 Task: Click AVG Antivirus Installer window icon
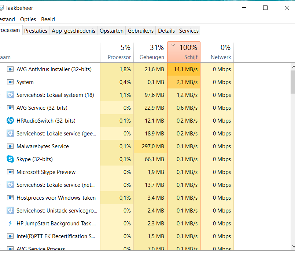coord(10,69)
